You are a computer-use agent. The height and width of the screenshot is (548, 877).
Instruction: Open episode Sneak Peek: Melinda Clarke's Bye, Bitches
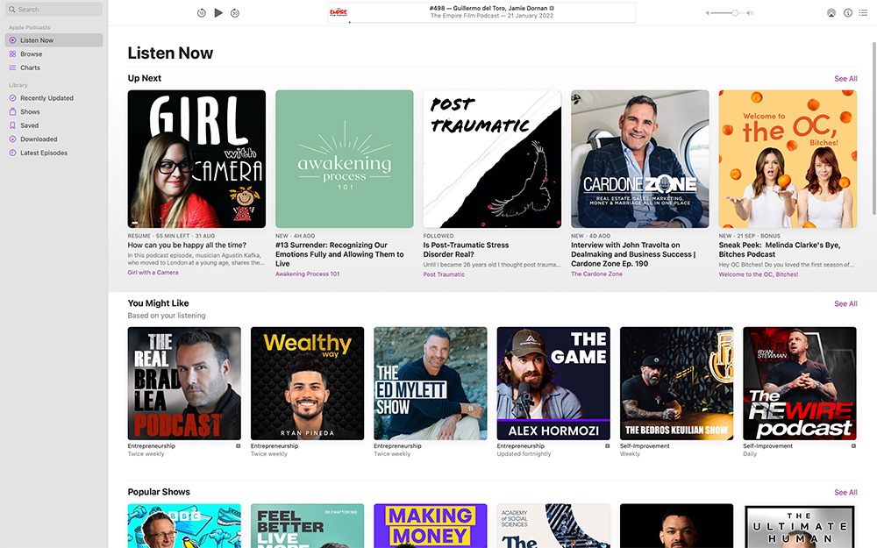(x=780, y=249)
